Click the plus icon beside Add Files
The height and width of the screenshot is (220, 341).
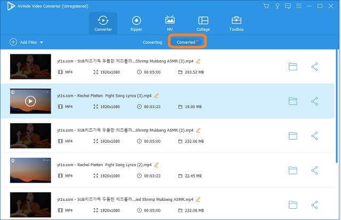13,42
